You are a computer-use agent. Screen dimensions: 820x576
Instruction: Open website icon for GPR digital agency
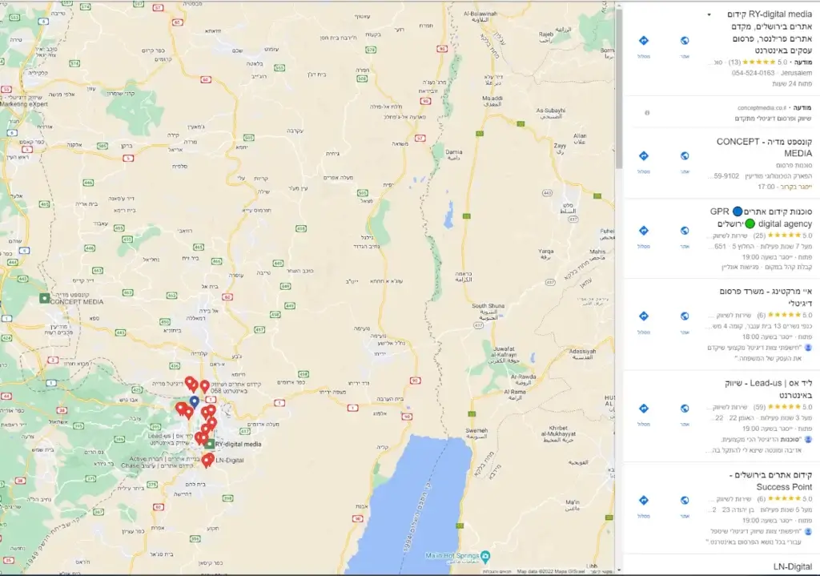[685, 231]
